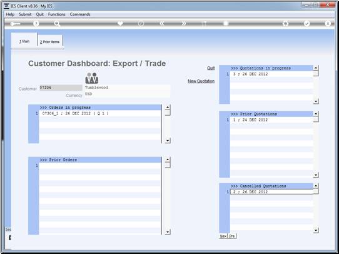339x254 pixels.
Task: Click the double right arrow icon
Action: [x=183, y=24]
